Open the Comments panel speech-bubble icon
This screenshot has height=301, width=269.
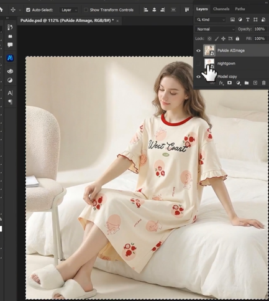[x=10, y=45]
